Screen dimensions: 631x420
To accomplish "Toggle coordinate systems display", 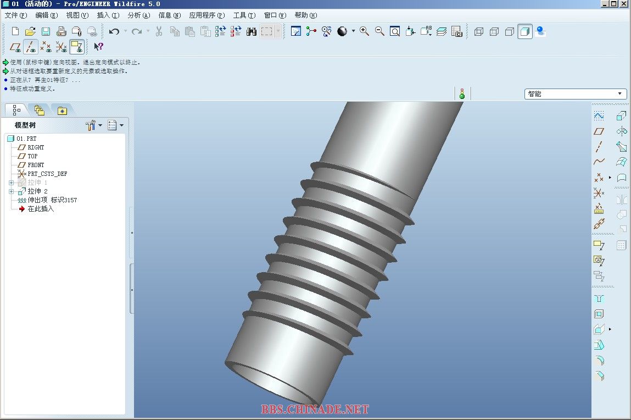I will [61, 47].
